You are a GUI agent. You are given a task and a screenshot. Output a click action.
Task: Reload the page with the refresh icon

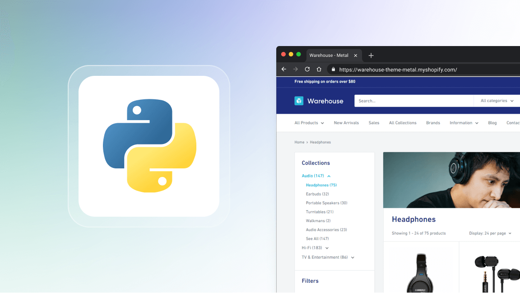point(307,69)
